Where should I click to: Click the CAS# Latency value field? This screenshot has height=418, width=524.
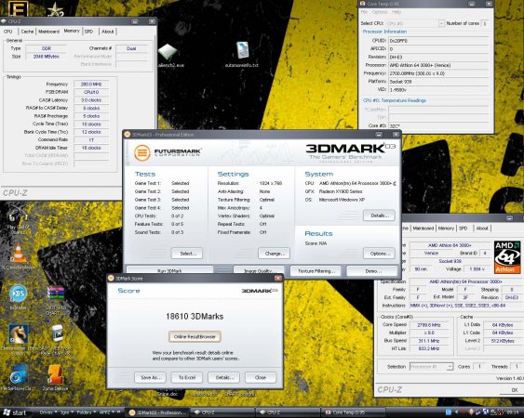tap(91, 100)
